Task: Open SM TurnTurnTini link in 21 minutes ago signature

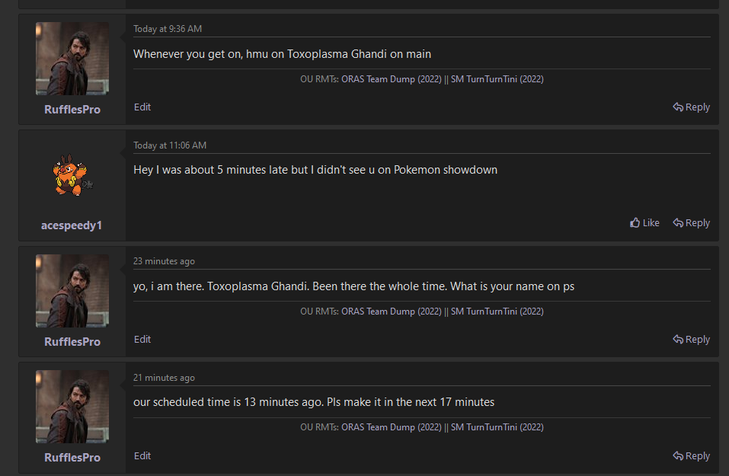Action: (497, 428)
